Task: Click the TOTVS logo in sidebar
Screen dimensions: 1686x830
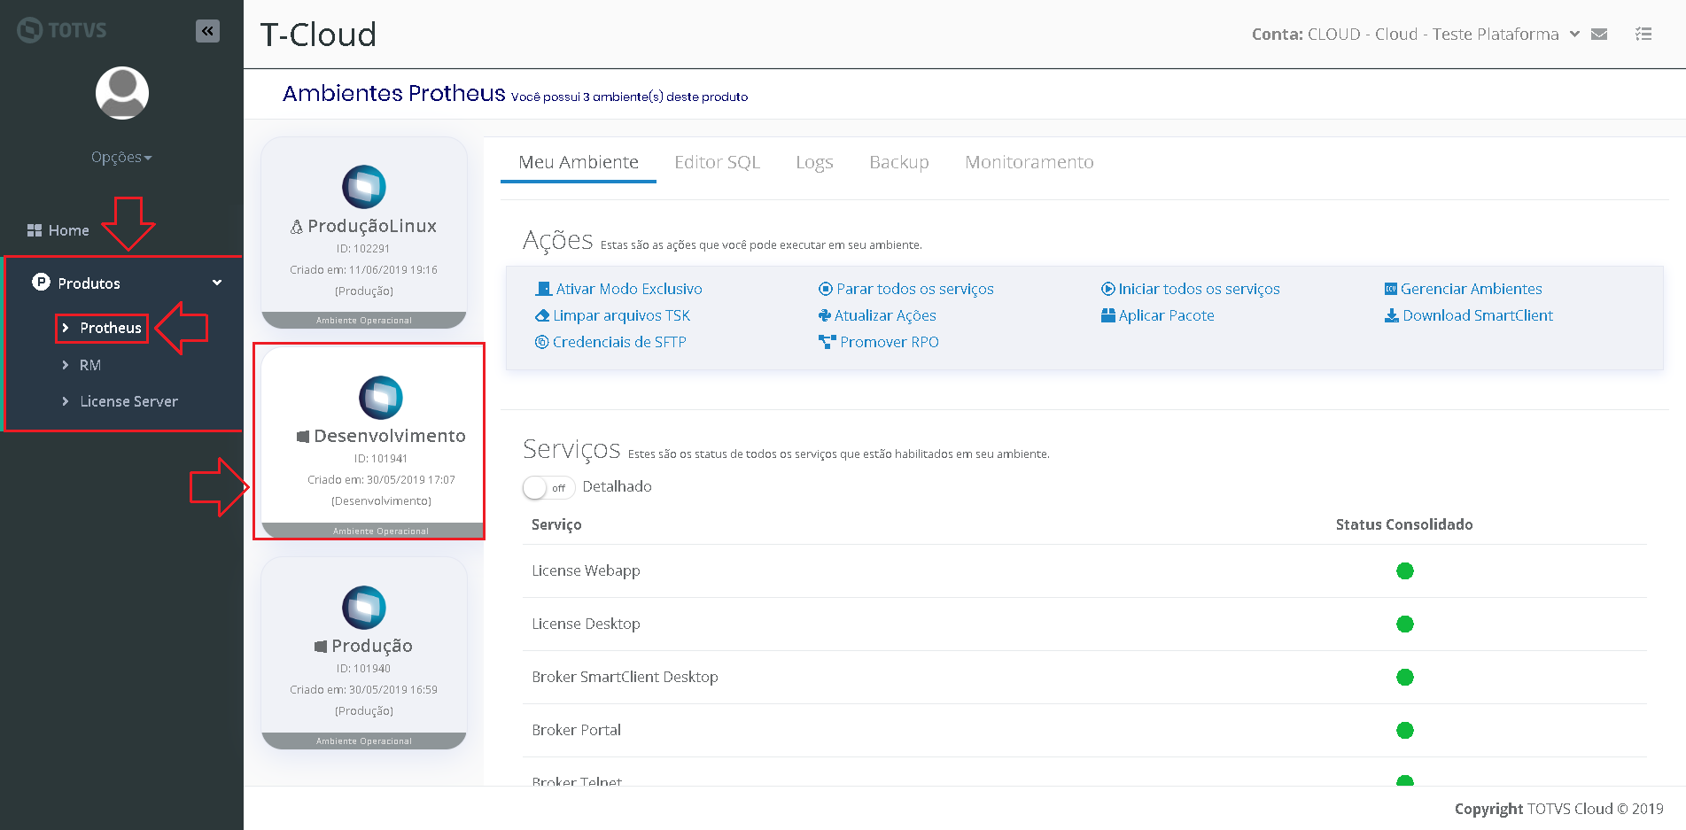Action: coord(62,30)
